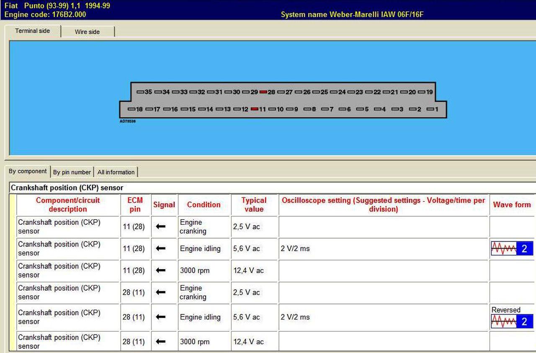Click the Condition column header
This screenshot has height=353, width=536.
tap(204, 205)
